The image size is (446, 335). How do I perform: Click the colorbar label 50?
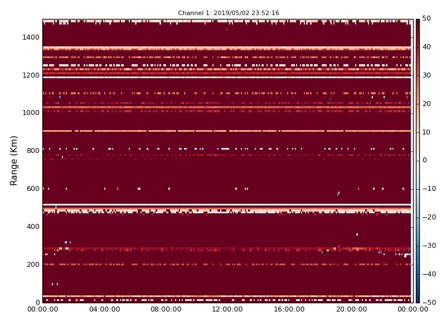click(x=426, y=18)
